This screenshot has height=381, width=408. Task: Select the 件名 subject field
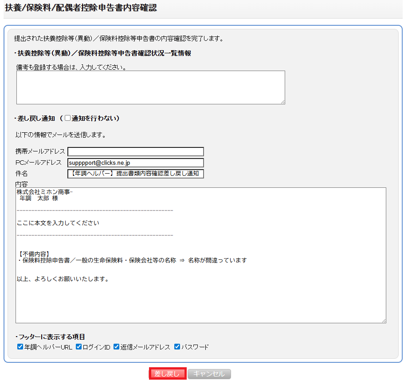point(136,174)
